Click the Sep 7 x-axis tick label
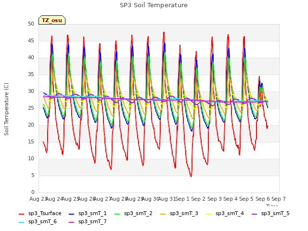The height and width of the screenshot is (231, 308). pos(279,199)
